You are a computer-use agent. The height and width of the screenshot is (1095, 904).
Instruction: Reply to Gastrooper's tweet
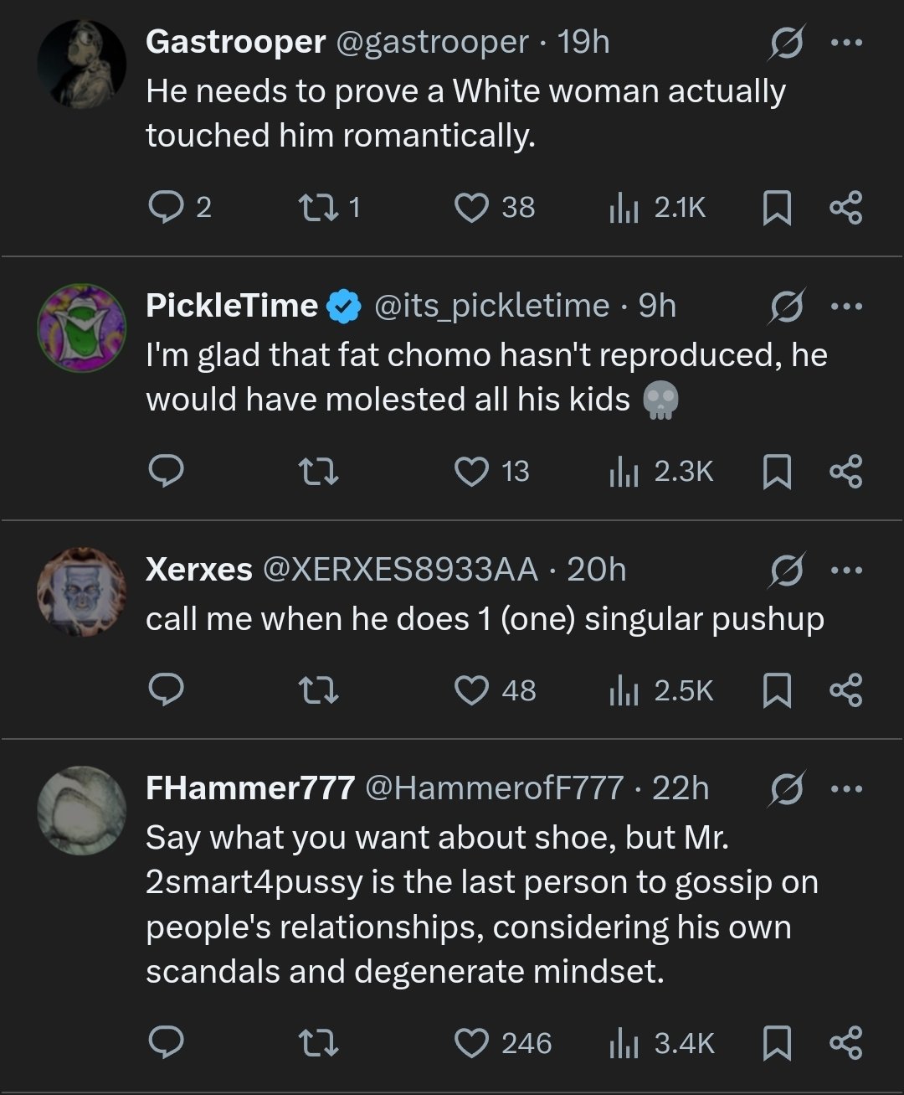(x=166, y=208)
